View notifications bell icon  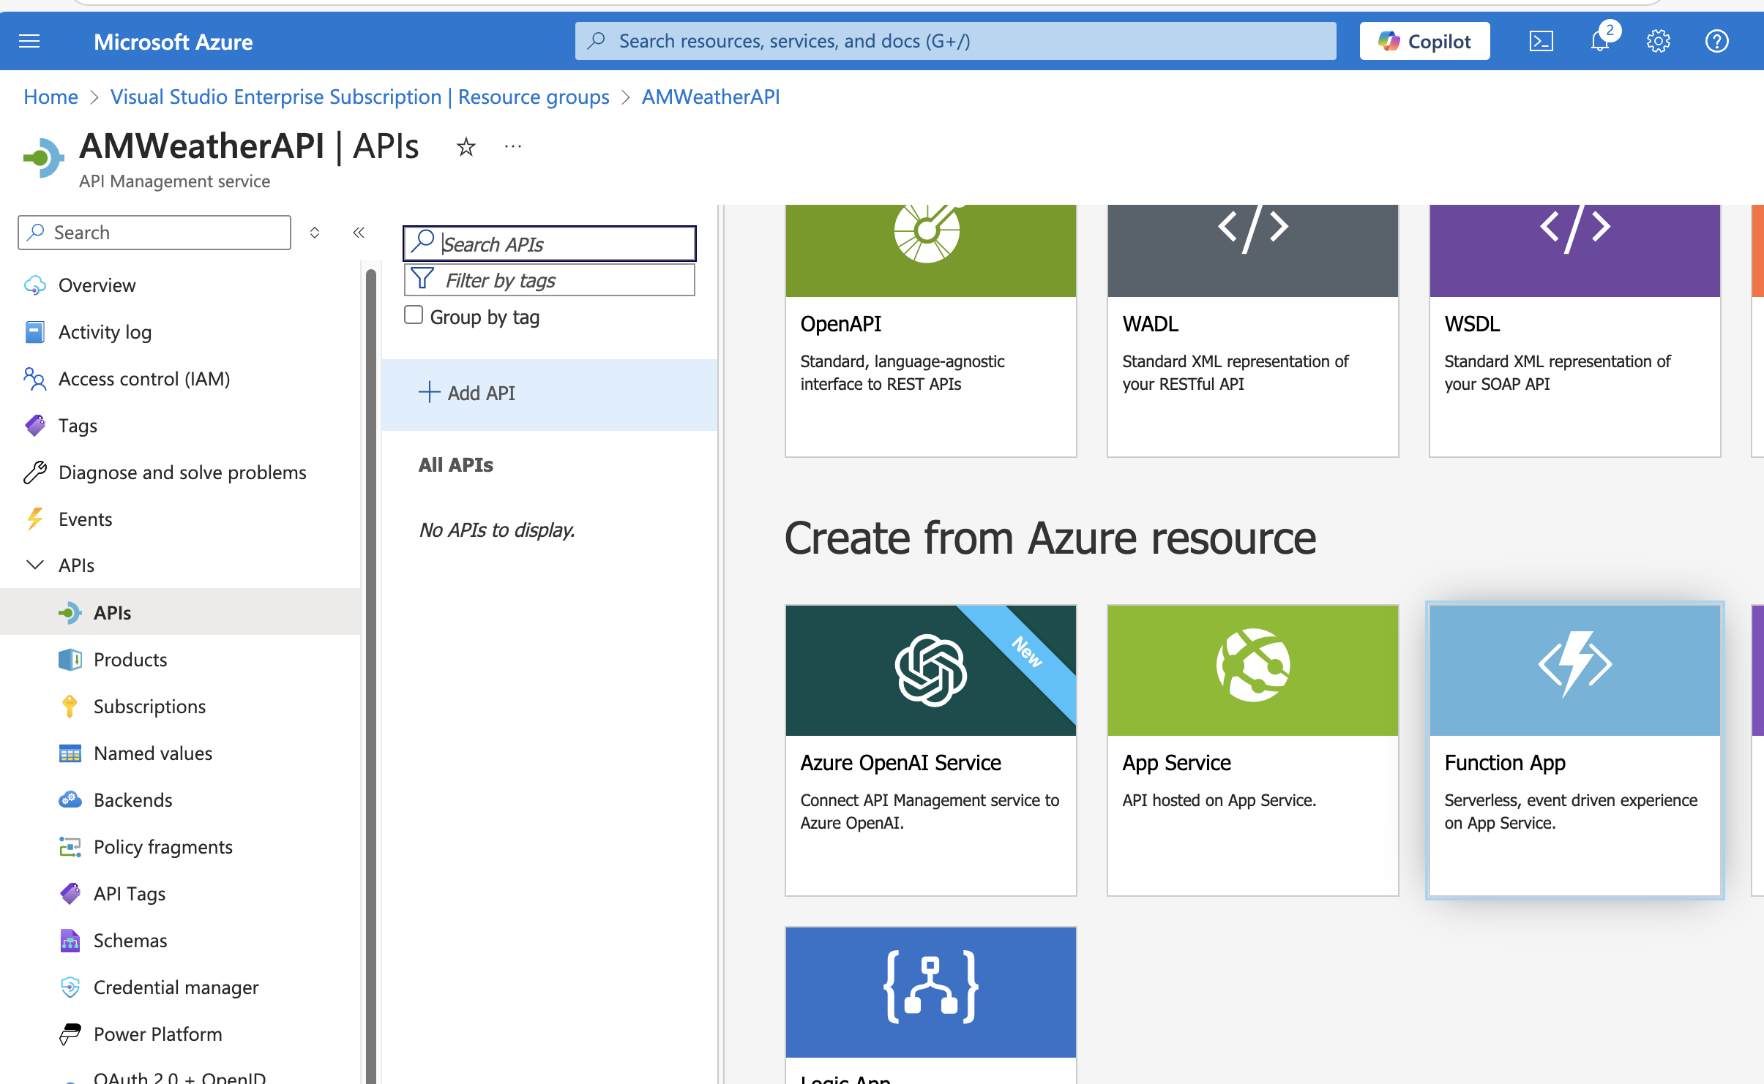point(1600,41)
